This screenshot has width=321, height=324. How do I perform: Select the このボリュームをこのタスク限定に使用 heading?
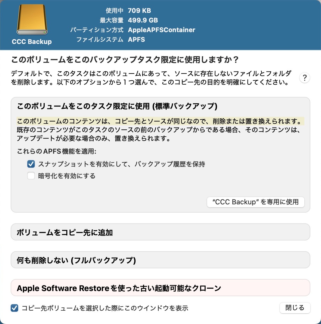(117, 106)
